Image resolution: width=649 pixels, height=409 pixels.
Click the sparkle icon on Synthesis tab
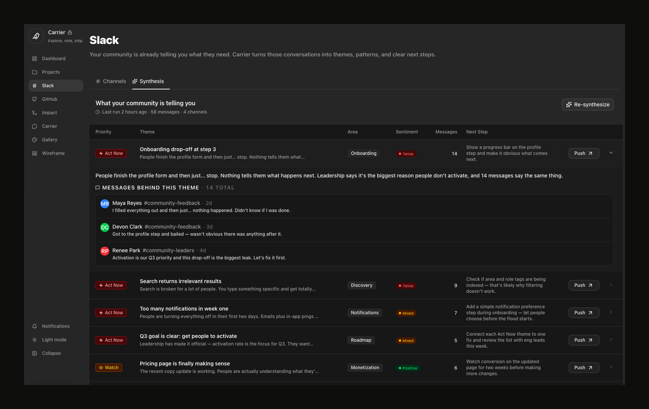click(135, 81)
